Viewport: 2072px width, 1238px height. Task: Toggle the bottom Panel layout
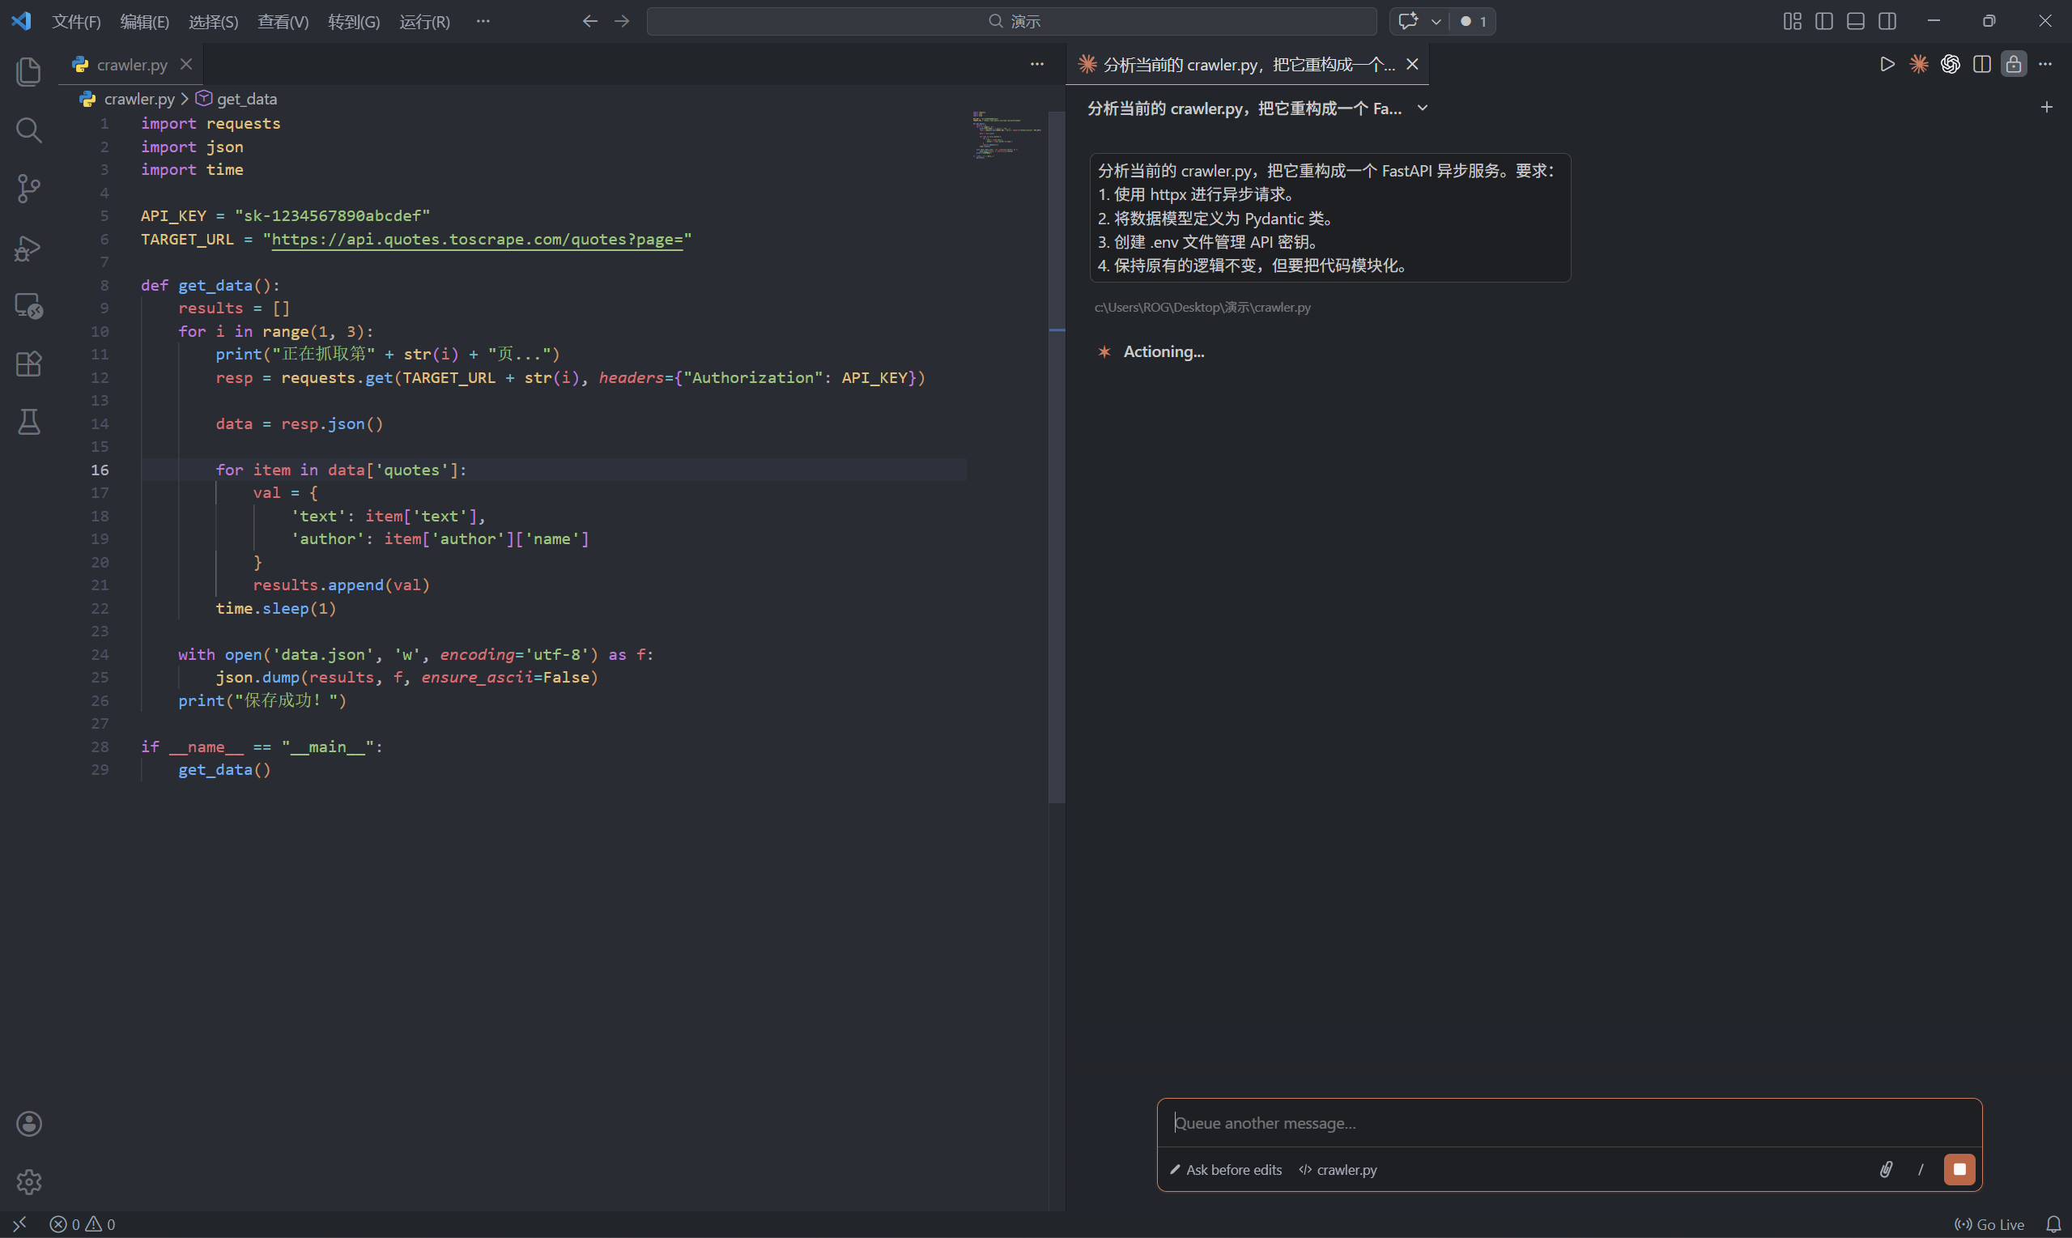(1855, 21)
